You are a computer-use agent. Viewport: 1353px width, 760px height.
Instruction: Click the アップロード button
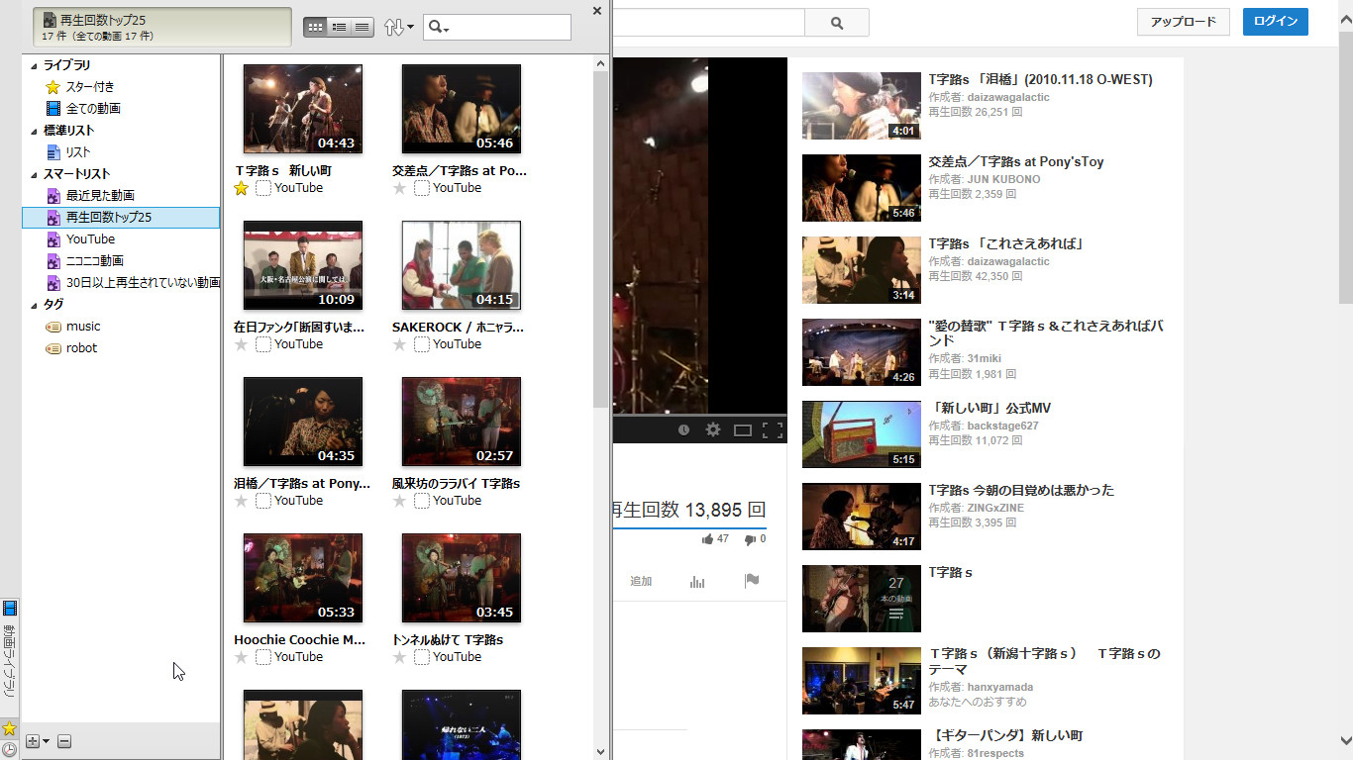(x=1184, y=22)
